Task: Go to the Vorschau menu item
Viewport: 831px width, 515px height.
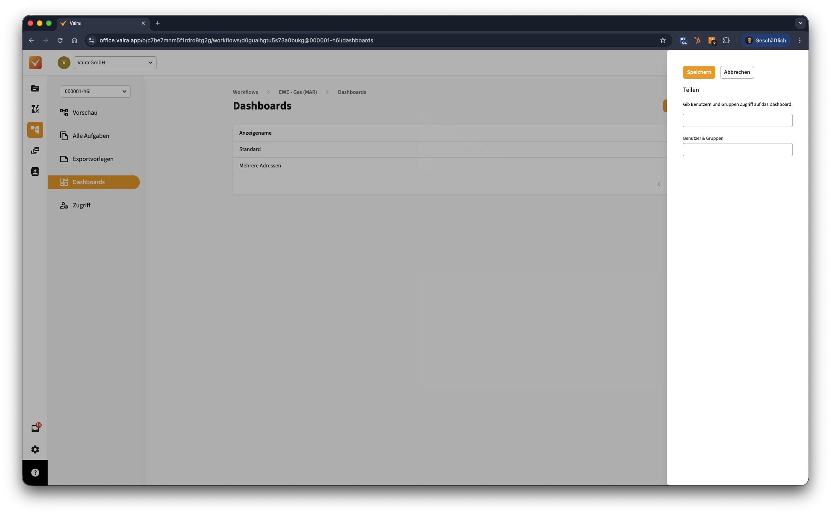Action: tap(85, 113)
